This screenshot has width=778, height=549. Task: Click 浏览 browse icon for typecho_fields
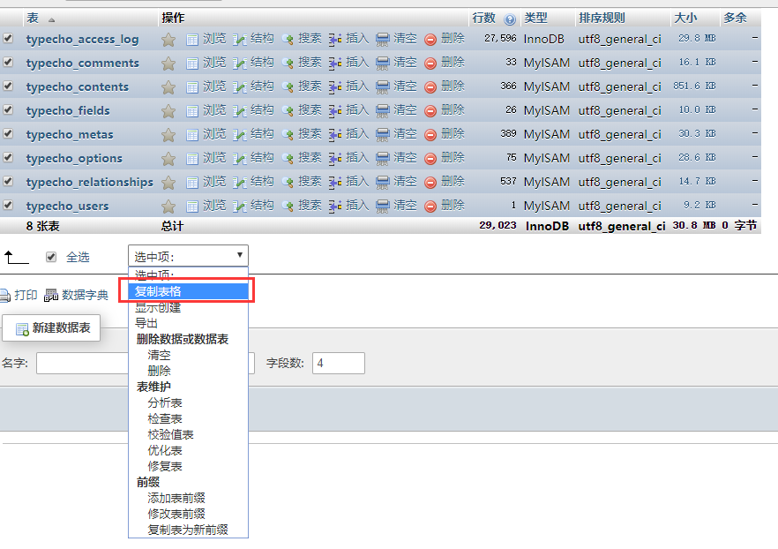coord(192,111)
